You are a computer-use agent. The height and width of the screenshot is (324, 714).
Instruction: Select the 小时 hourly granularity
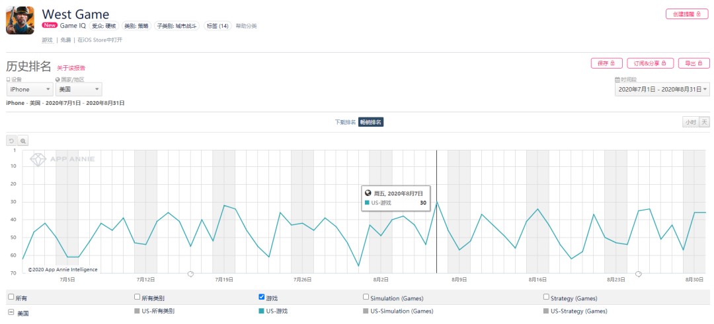(690, 122)
